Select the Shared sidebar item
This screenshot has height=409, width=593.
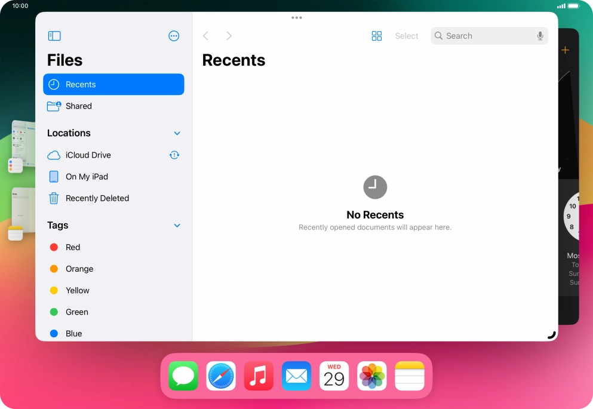113,106
